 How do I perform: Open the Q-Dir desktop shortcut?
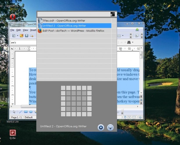12,133
